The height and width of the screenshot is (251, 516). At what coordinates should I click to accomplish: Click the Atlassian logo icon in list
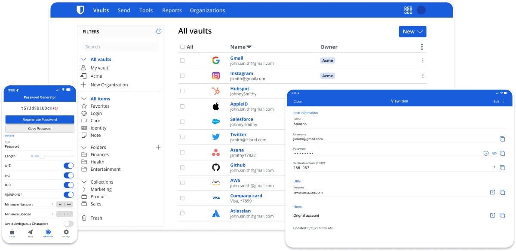click(216, 213)
